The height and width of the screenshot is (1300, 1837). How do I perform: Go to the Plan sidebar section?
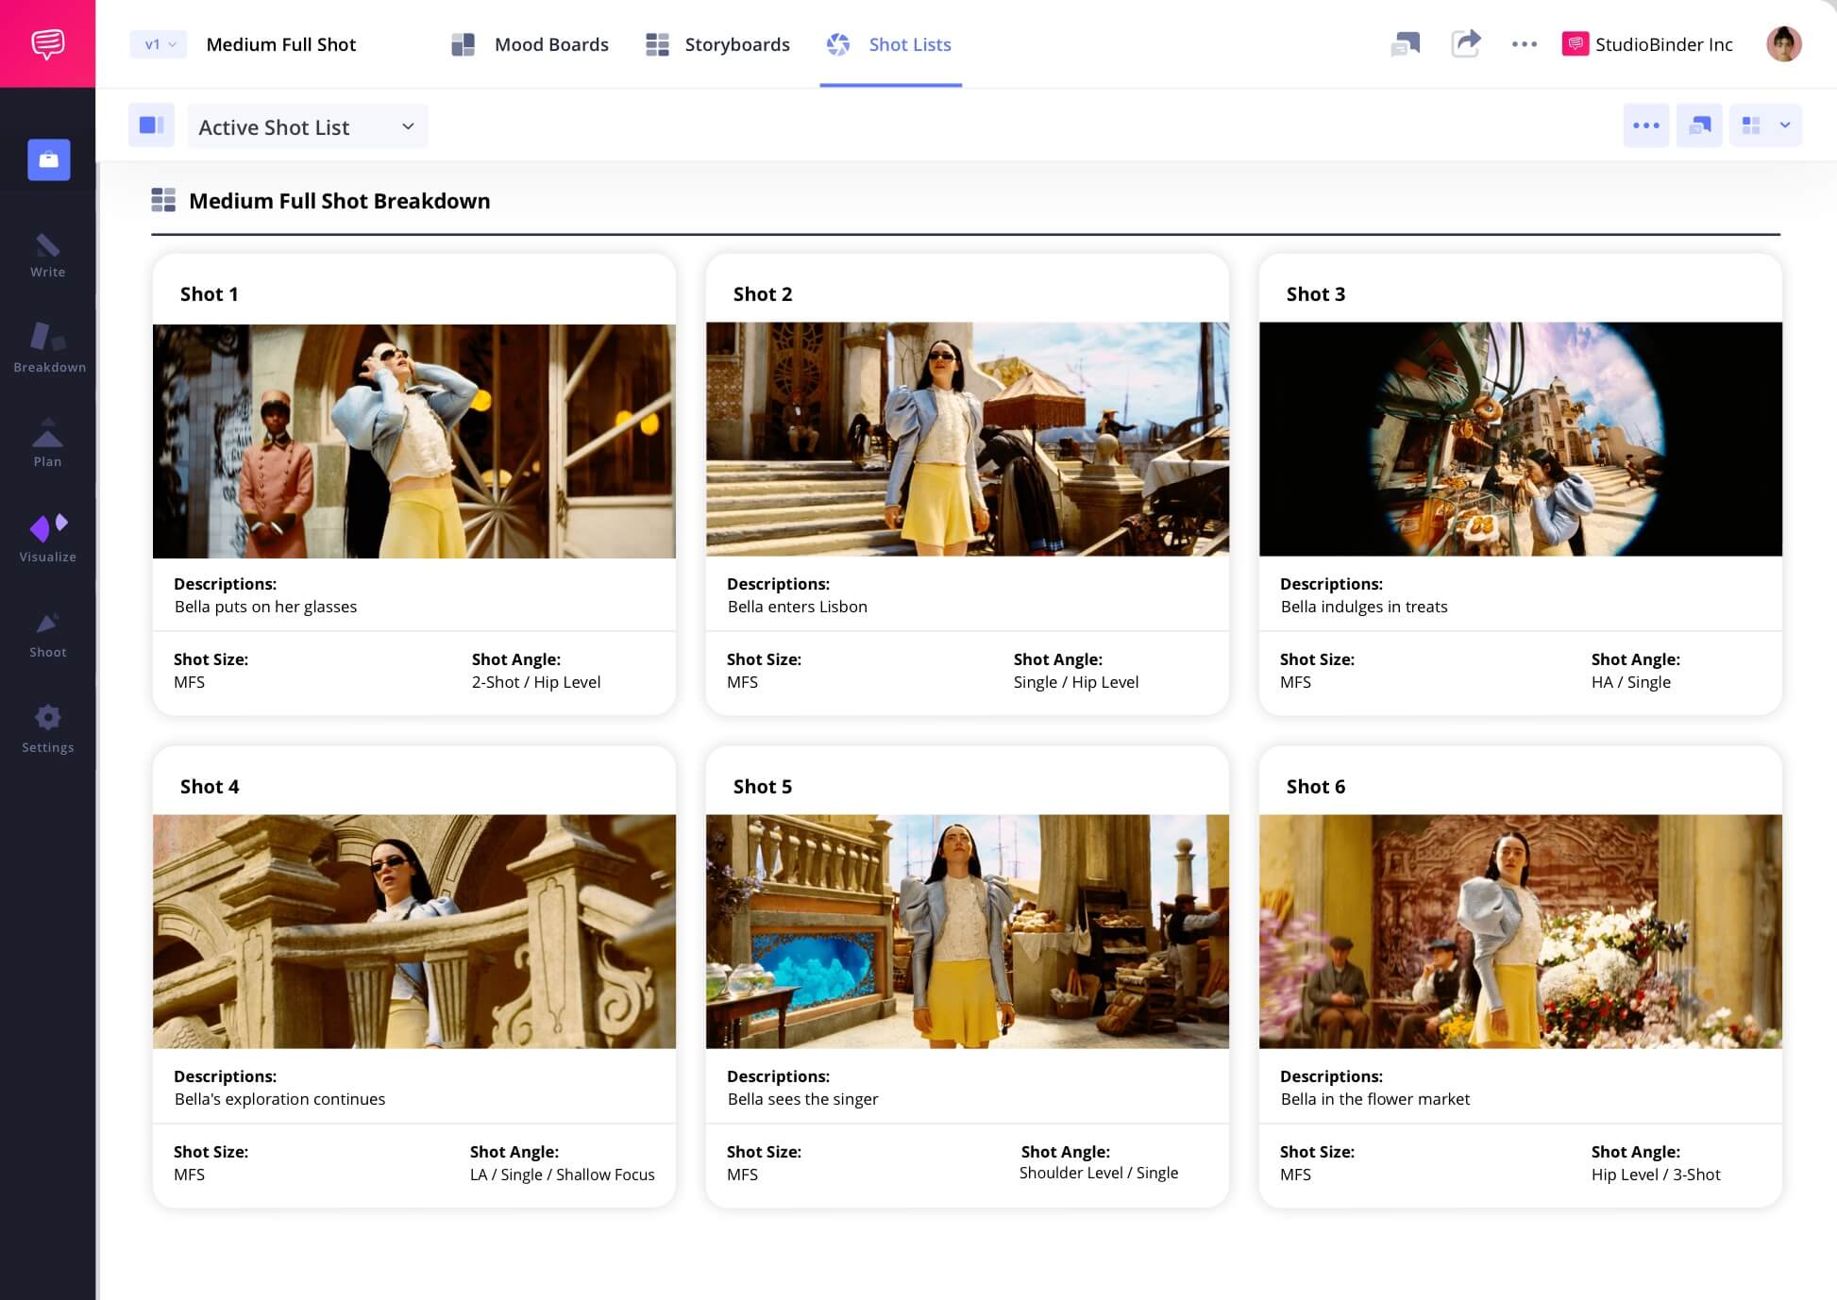47,443
